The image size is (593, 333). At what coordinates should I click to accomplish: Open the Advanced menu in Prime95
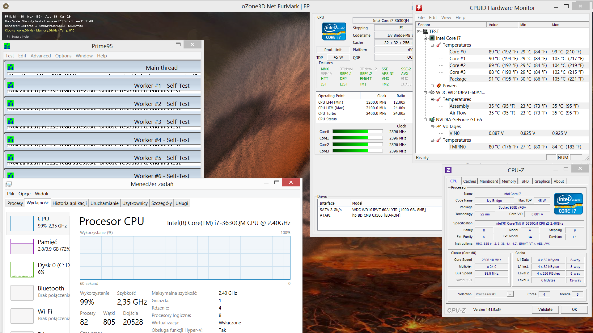41,56
